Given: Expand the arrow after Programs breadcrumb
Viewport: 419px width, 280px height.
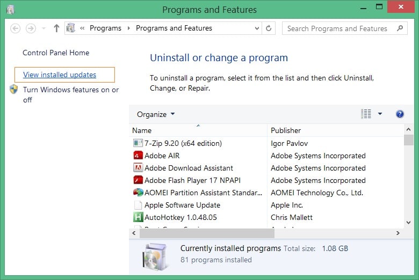Looking at the screenshot, I should [x=129, y=28].
